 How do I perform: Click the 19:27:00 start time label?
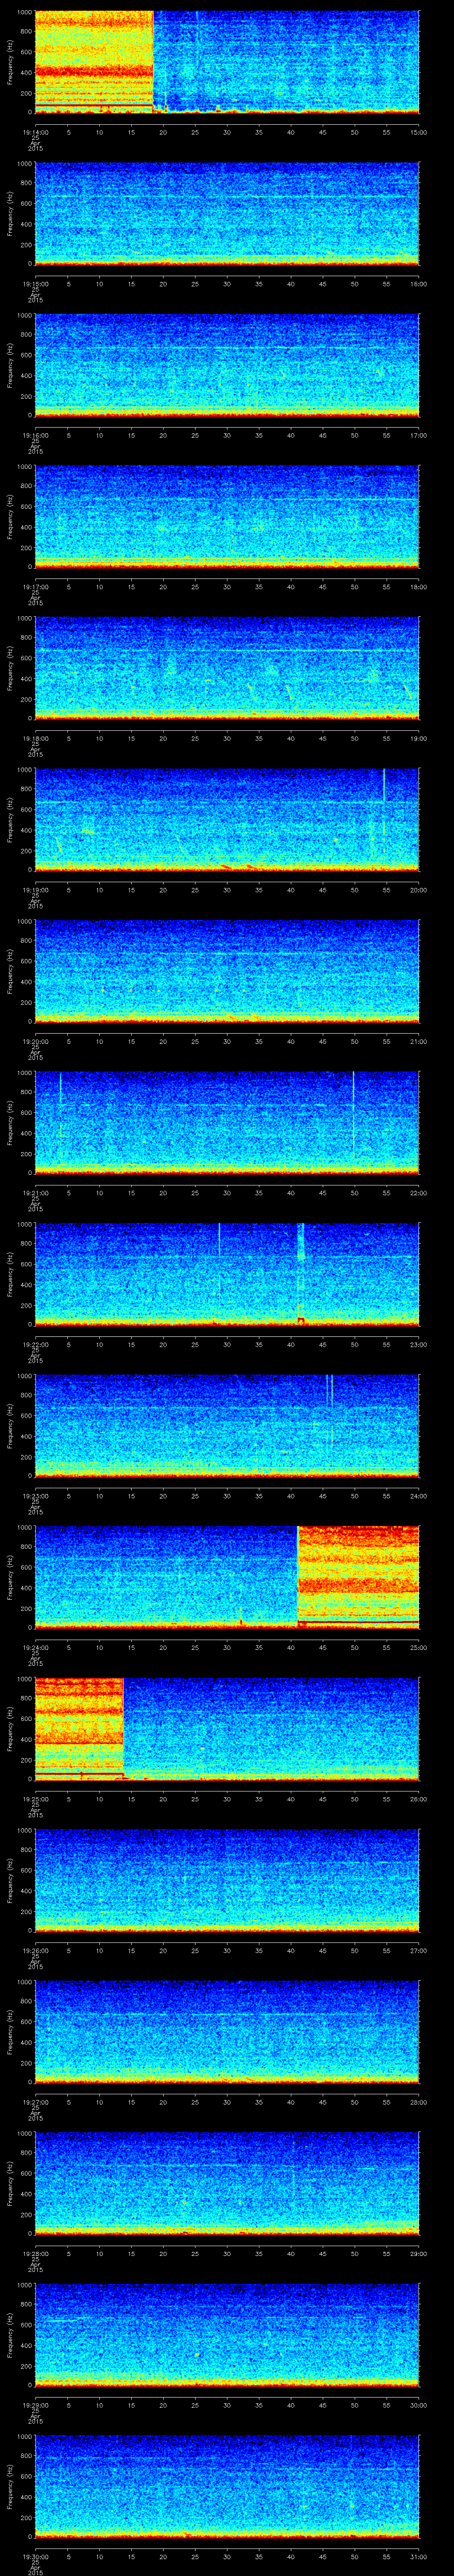coord(35,2102)
